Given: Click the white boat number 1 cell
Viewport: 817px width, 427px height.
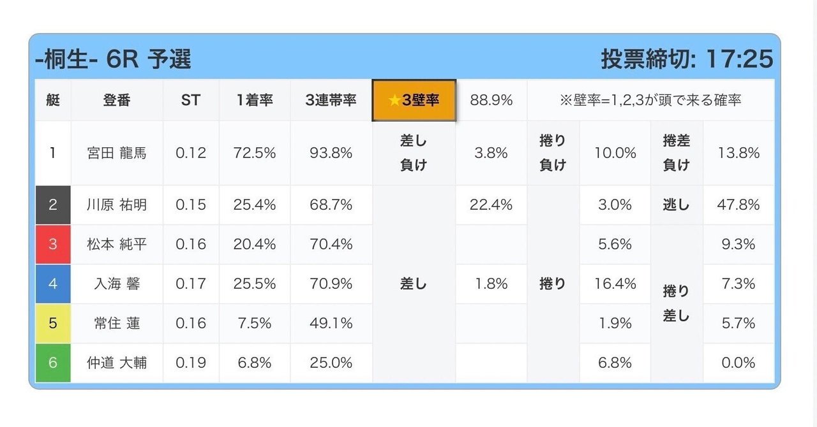Looking at the screenshot, I should coord(53,153).
